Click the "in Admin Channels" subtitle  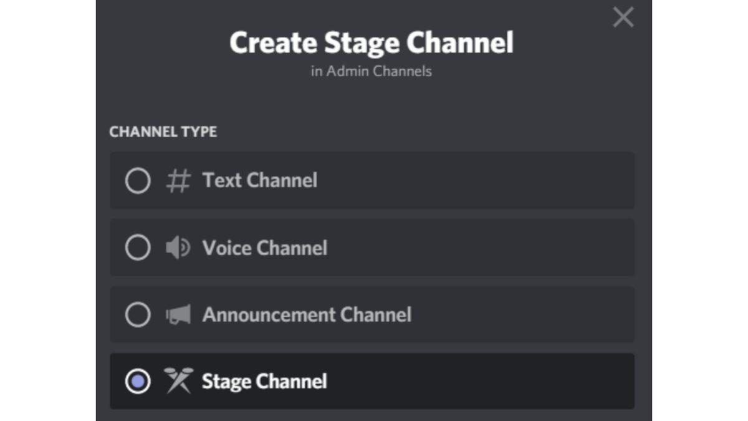(372, 71)
